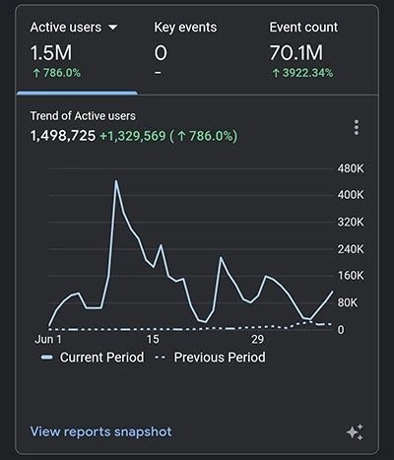Click the 80K y-axis label
This screenshot has height=460, width=394.
(348, 302)
